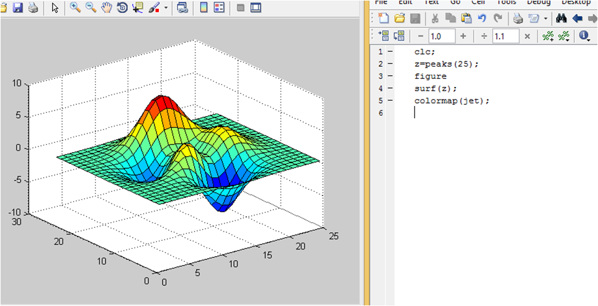Screen dimensions: 598x306
Task: Toggle breakpoint dash on line 2
Action: point(390,64)
